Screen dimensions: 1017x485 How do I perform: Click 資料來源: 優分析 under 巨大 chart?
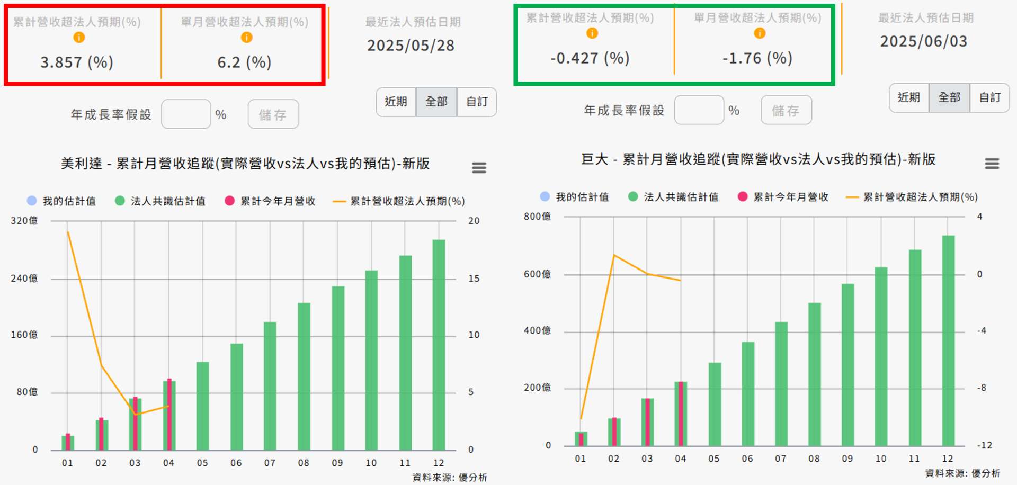click(x=962, y=473)
